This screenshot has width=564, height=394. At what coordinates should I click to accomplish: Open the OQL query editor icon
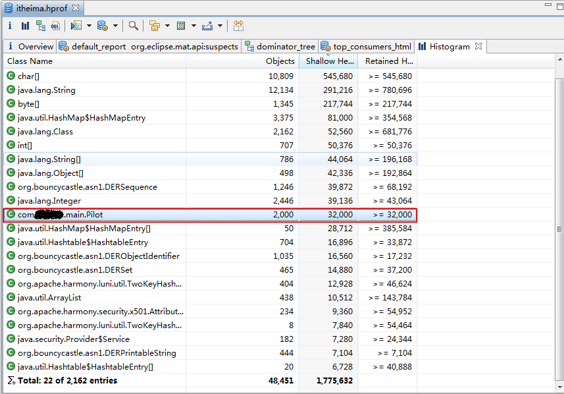pyautogui.click(x=55, y=26)
